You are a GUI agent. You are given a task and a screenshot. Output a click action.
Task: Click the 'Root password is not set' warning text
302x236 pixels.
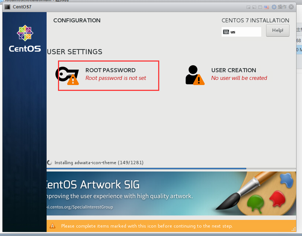click(x=116, y=78)
